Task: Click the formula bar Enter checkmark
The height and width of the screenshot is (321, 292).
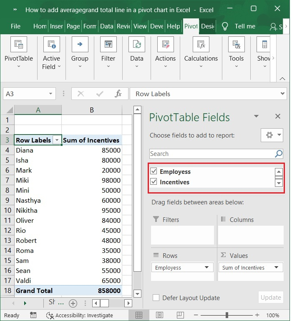Action: coord(100,94)
